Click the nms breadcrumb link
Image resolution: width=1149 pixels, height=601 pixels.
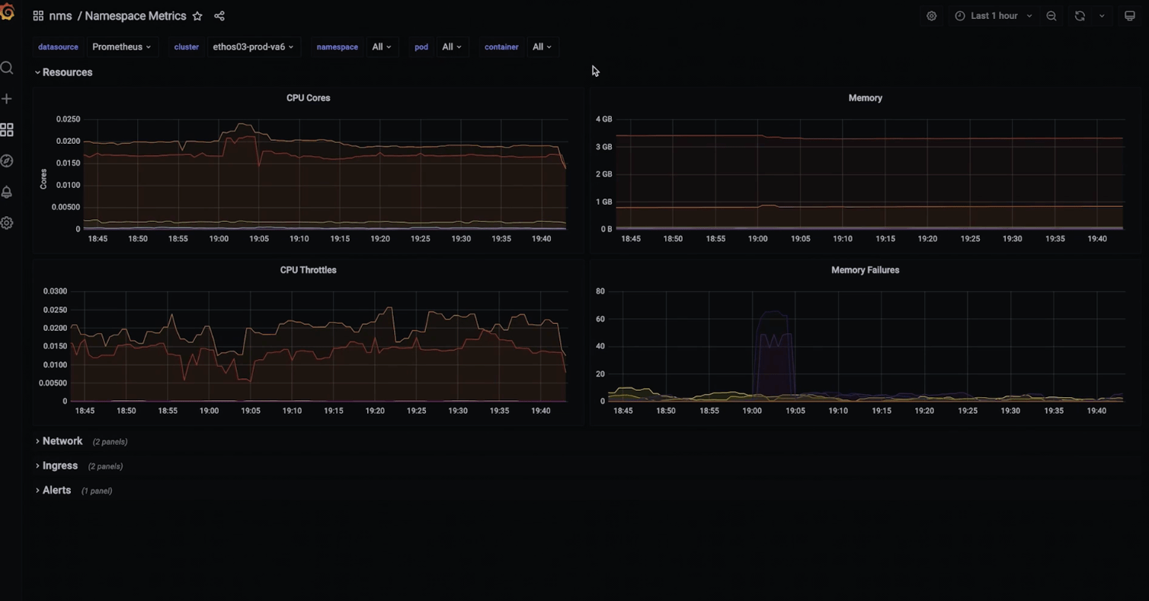60,15
